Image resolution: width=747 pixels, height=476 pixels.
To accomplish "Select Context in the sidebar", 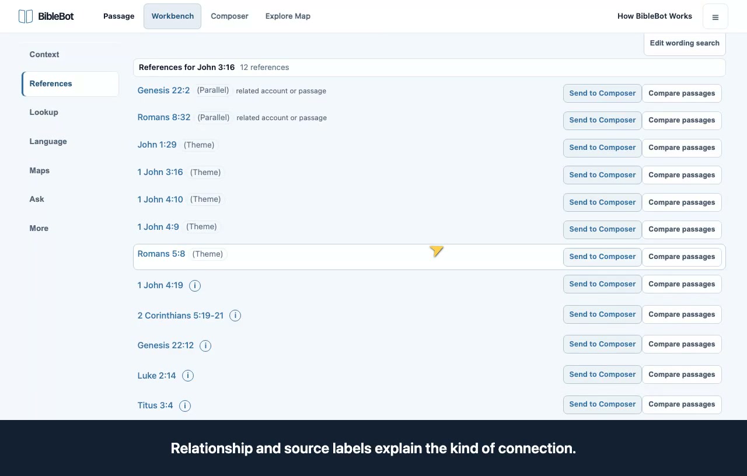I will pos(70,55).
